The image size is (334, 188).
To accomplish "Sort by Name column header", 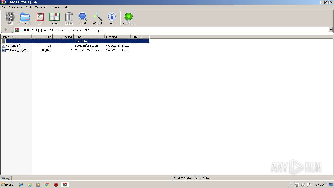I will pos(16,37).
